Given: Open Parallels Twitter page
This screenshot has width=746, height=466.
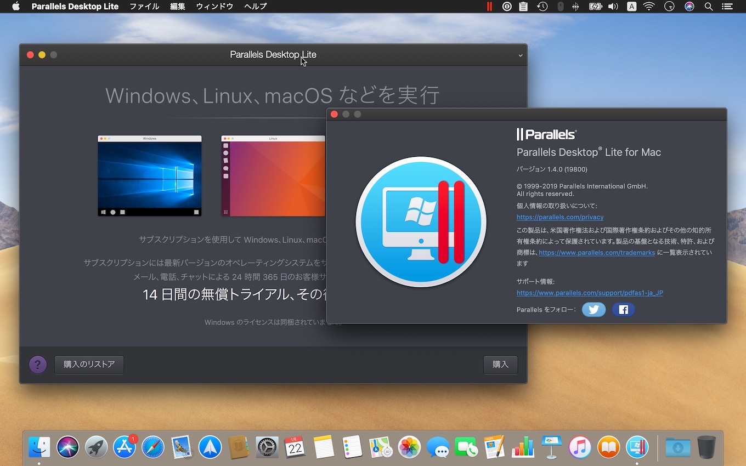Looking at the screenshot, I should [x=594, y=310].
